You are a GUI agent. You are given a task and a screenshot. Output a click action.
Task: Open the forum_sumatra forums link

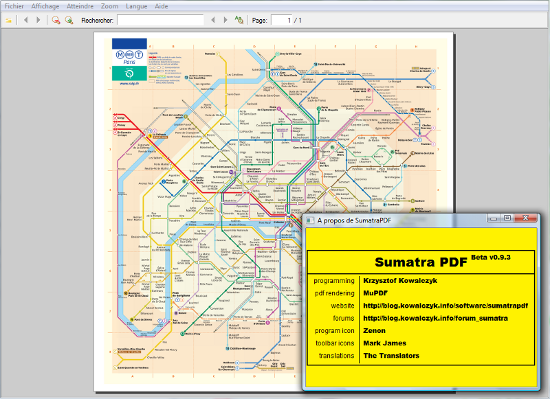pyautogui.click(x=435, y=318)
